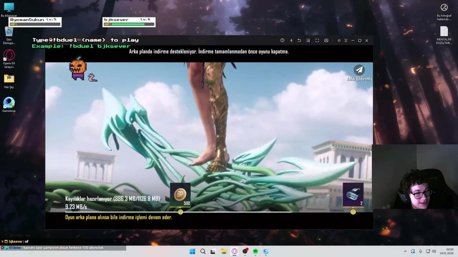The image size is (458, 257).
Task: Launch Opera GX tarayıcı desktop shortcut
Action: point(9,59)
